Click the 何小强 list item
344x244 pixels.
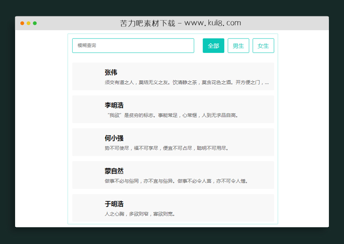tap(173, 142)
